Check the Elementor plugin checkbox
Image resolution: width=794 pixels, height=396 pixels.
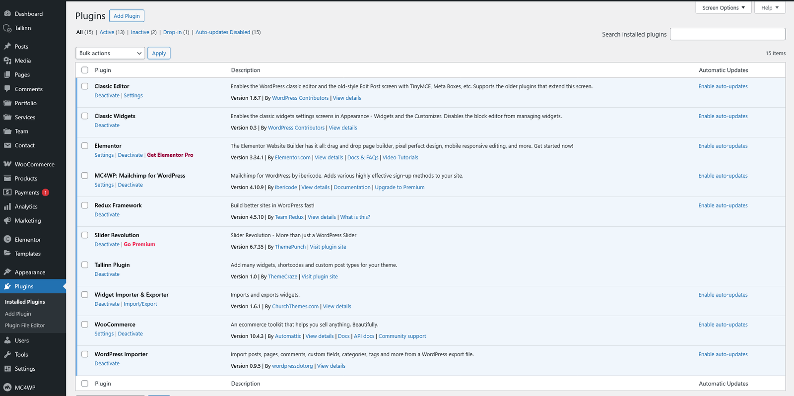pyautogui.click(x=85, y=146)
